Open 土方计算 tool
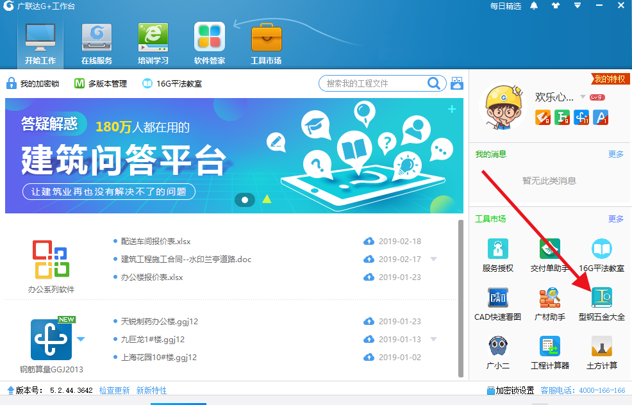 pos(601,352)
